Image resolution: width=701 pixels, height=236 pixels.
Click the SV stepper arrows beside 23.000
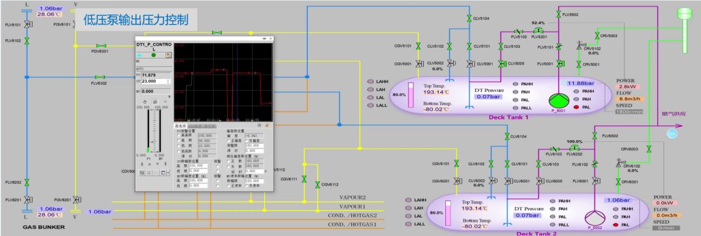click(x=169, y=81)
